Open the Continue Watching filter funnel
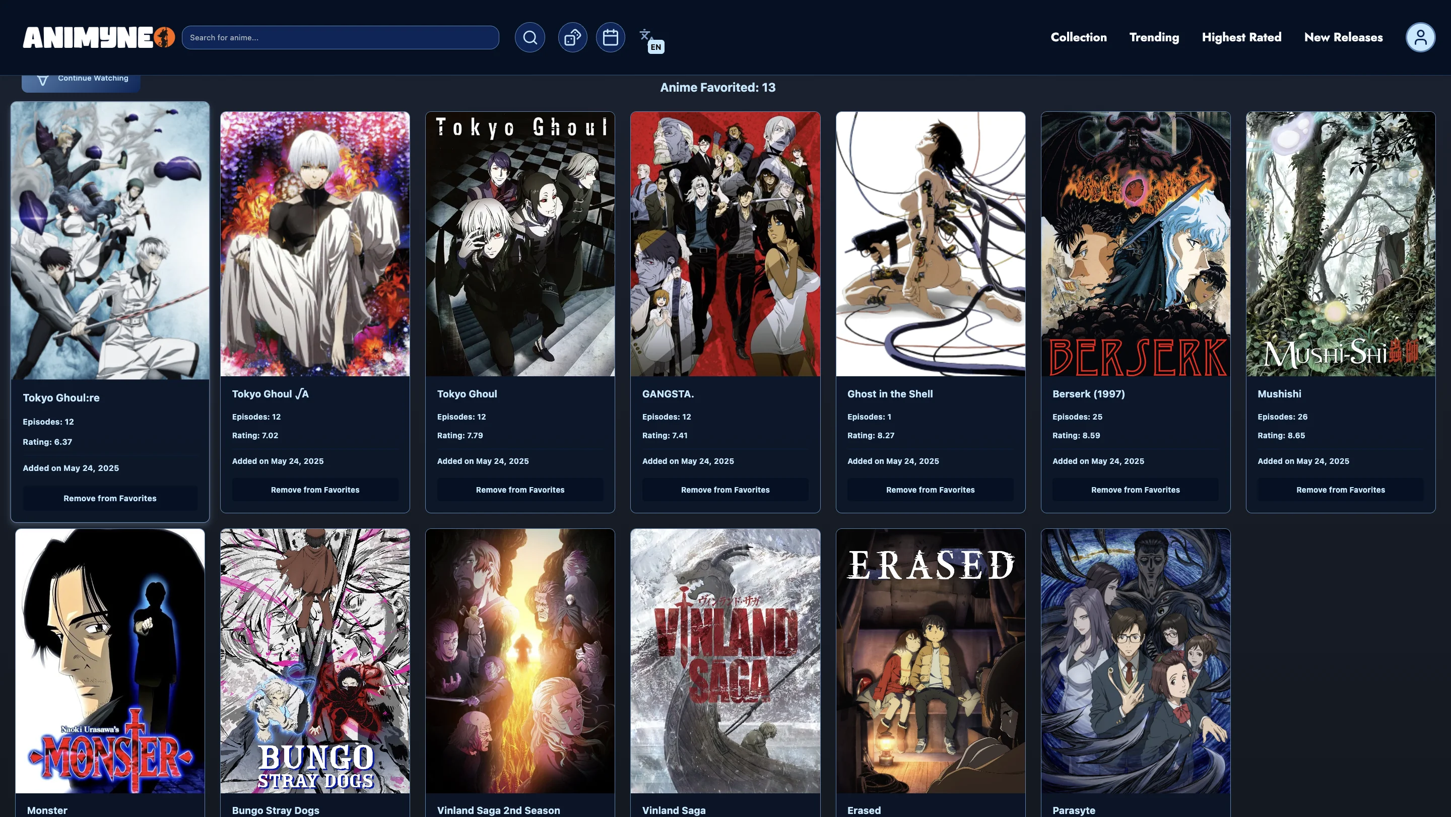The height and width of the screenshot is (817, 1451). pos(44,79)
